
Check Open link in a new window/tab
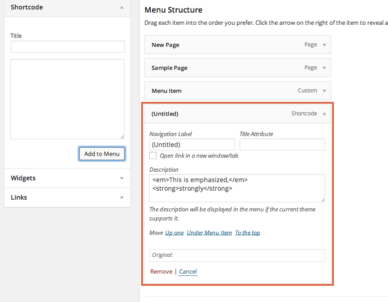point(153,156)
